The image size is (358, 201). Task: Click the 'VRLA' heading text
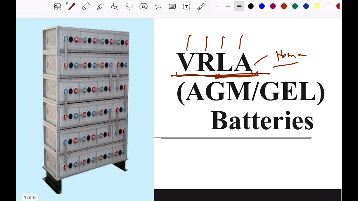point(215,62)
